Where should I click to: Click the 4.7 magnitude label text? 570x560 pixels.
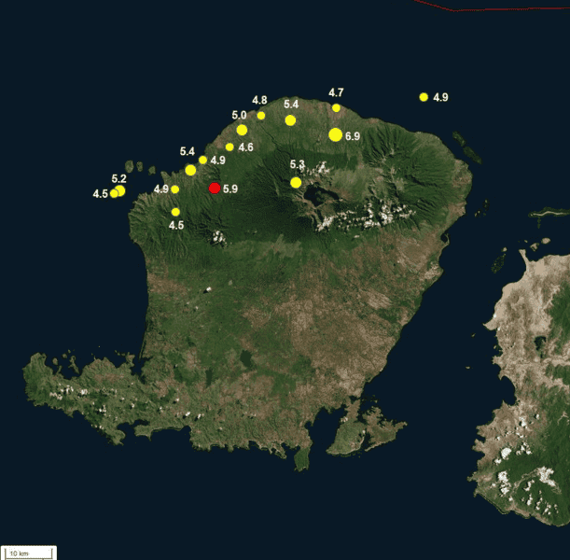click(336, 92)
